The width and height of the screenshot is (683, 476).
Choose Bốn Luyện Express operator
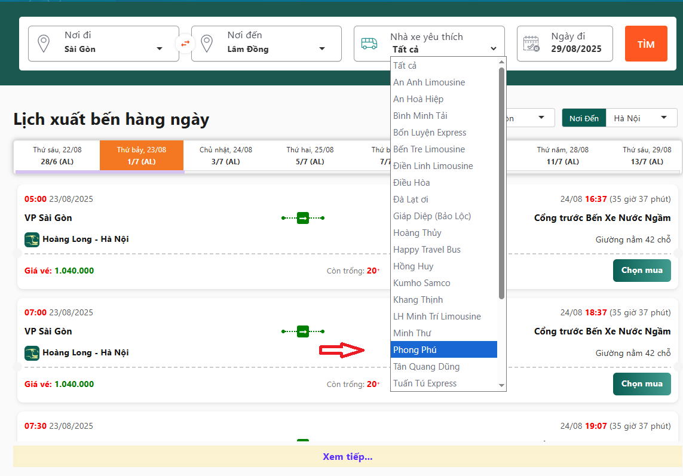click(x=444, y=133)
